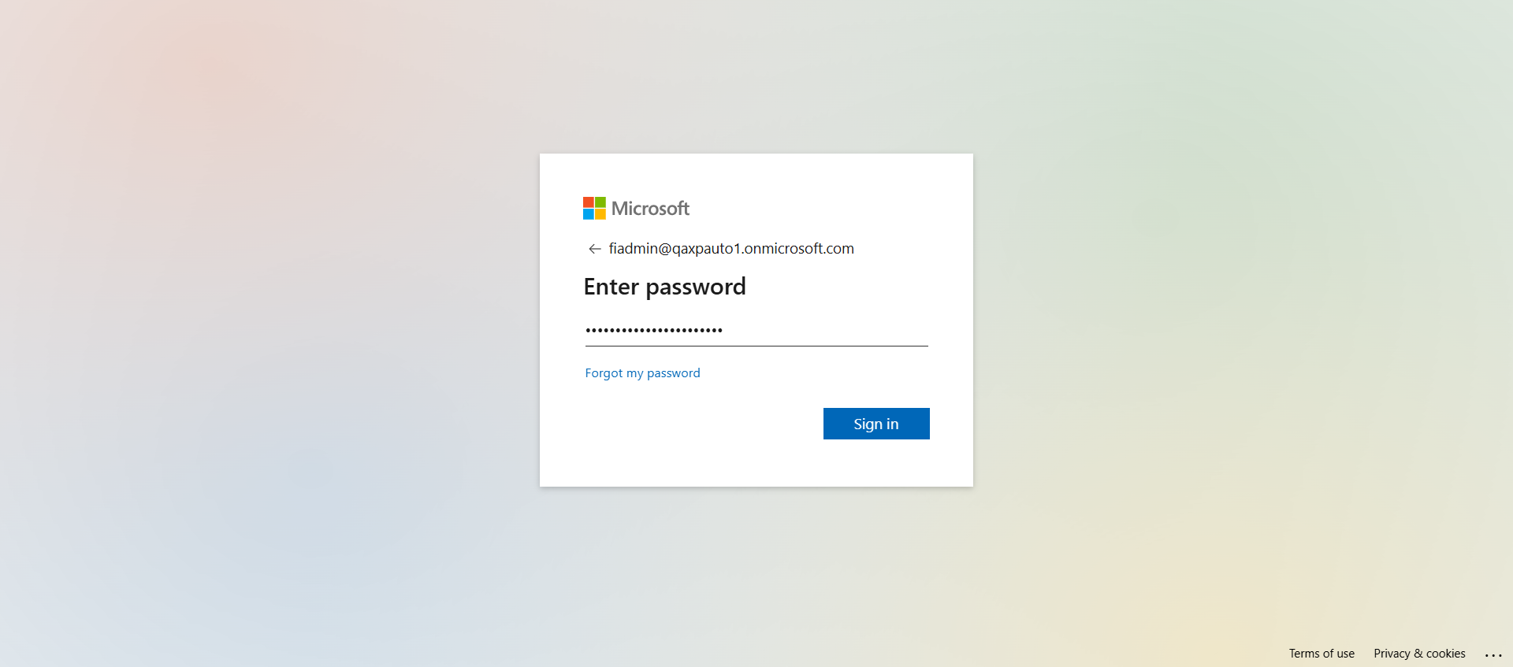The width and height of the screenshot is (1513, 667).
Task: Open the three-dot more options menu
Action: 1493,654
